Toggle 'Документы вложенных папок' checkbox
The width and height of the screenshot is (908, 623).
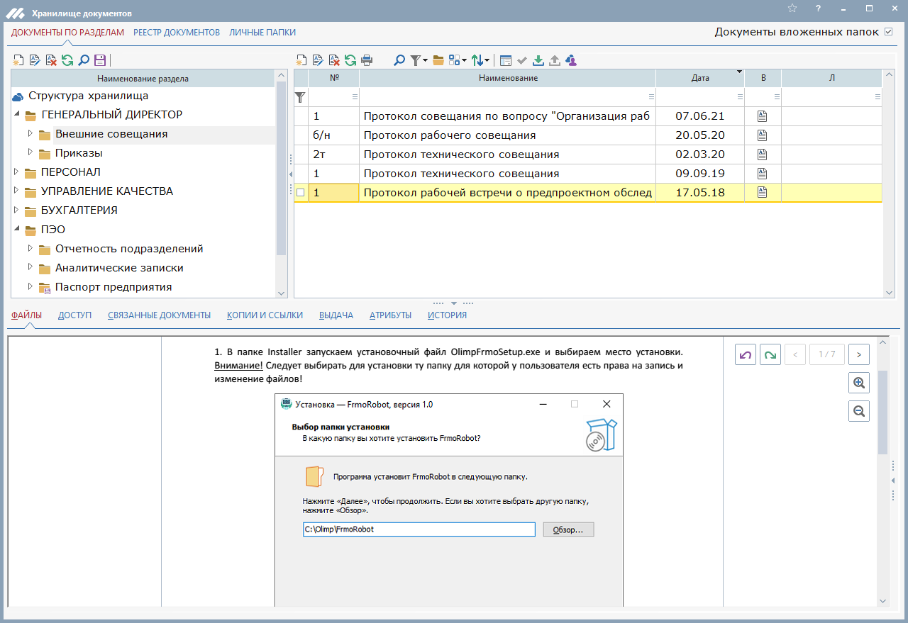[x=888, y=32]
